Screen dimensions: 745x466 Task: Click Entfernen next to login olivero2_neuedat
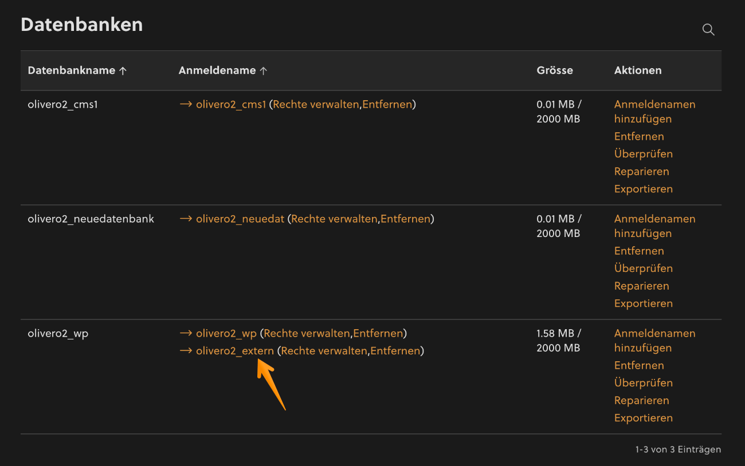[405, 219]
